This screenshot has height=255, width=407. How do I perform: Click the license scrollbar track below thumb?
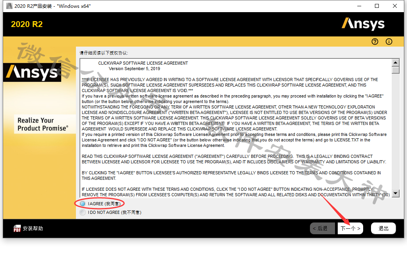(395, 132)
